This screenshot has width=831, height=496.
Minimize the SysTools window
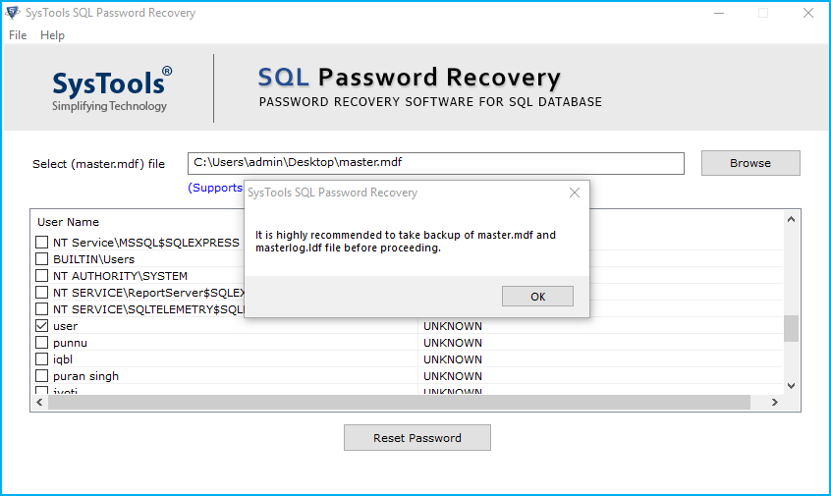[719, 13]
